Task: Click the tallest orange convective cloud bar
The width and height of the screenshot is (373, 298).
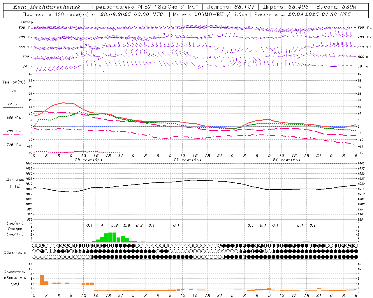Action: tap(42, 280)
